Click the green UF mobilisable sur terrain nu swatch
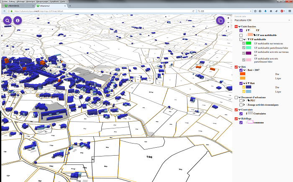Viewport: 293px width, 182px height. (248, 44)
